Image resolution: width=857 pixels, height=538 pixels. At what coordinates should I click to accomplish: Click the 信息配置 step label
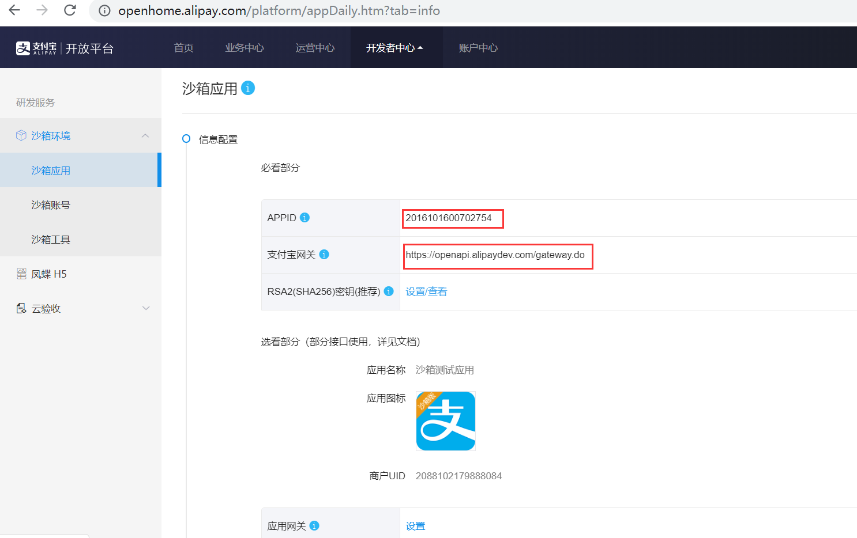(x=218, y=139)
